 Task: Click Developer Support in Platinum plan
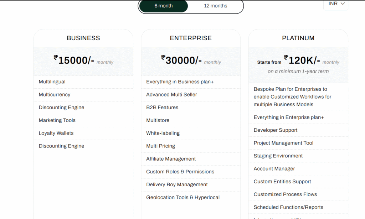(276, 130)
